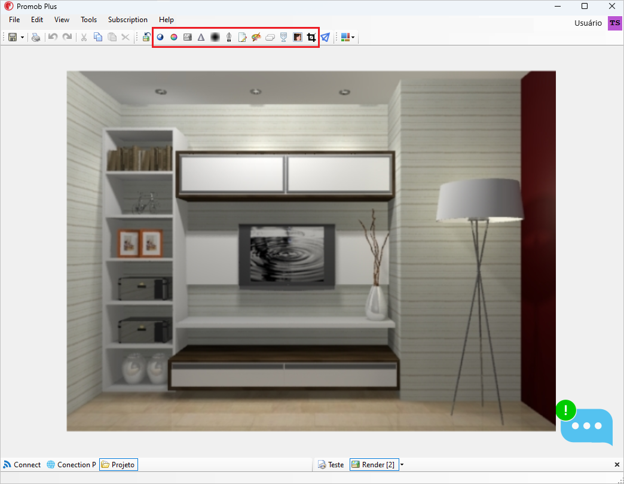
Task: Switch to the Render [2] tab
Action: click(x=374, y=464)
